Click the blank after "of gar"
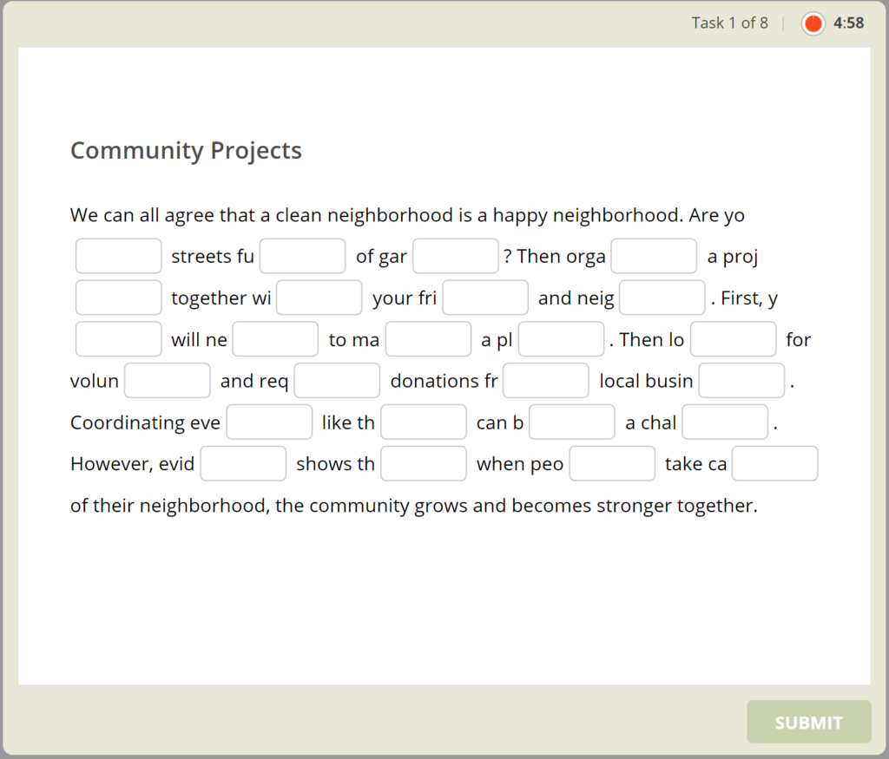The width and height of the screenshot is (889, 759). point(456,256)
